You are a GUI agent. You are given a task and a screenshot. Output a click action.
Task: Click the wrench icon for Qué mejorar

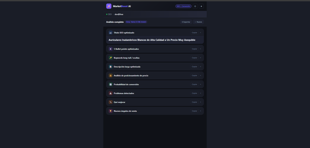[110, 102]
